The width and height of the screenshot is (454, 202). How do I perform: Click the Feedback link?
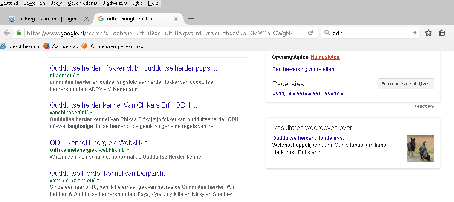pos(425,106)
